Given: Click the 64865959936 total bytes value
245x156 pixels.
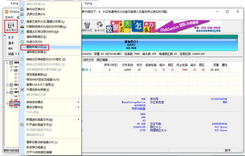Looking at the screenshot, I should click(x=219, y=124).
